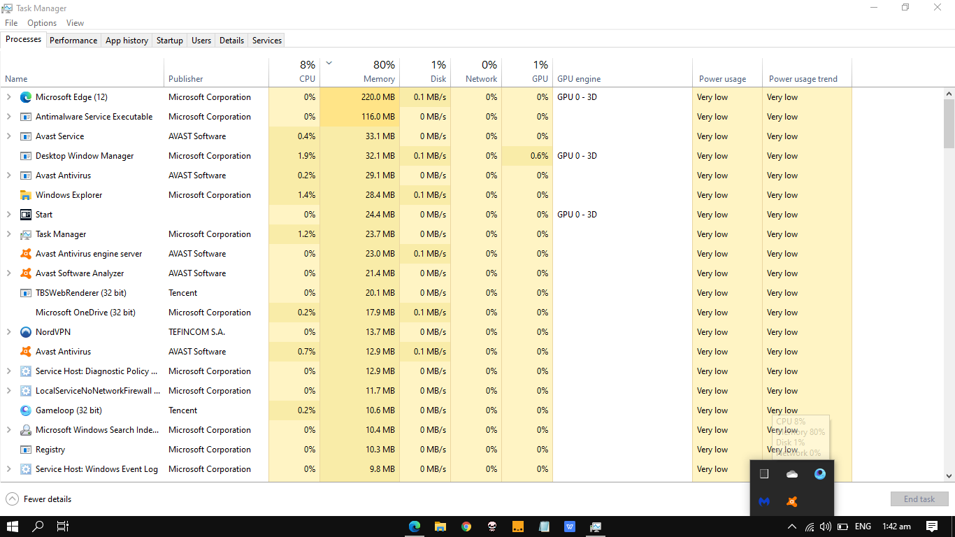Image resolution: width=955 pixels, height=537 pixels.
Task: Click the NordVPN process icon
Action: coord(26,332)
